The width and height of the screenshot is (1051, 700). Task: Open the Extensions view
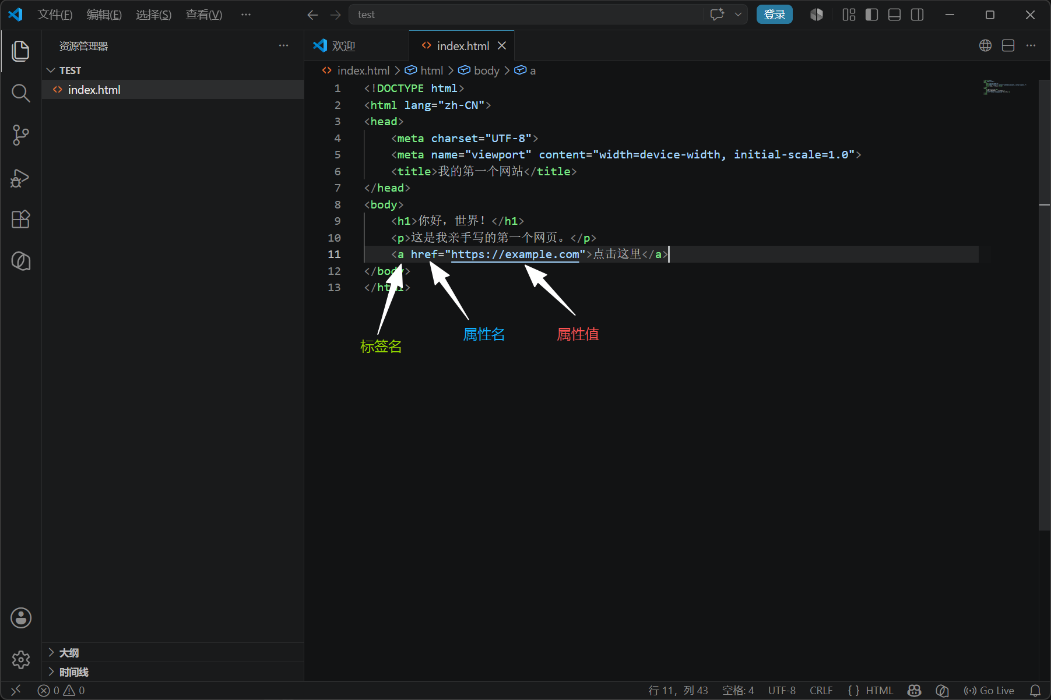click(21, 220)
